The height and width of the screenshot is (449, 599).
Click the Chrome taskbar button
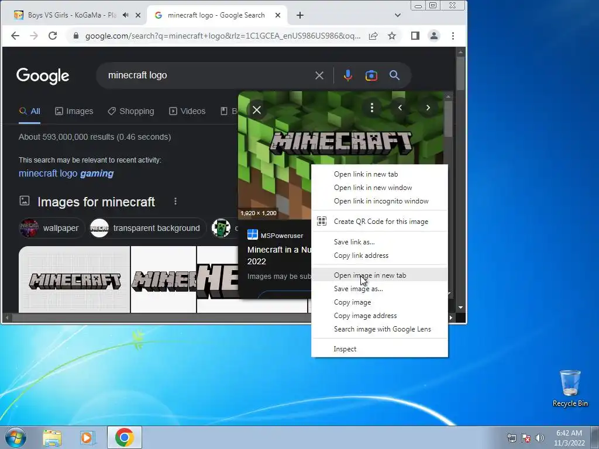click(x=125, y=437)
